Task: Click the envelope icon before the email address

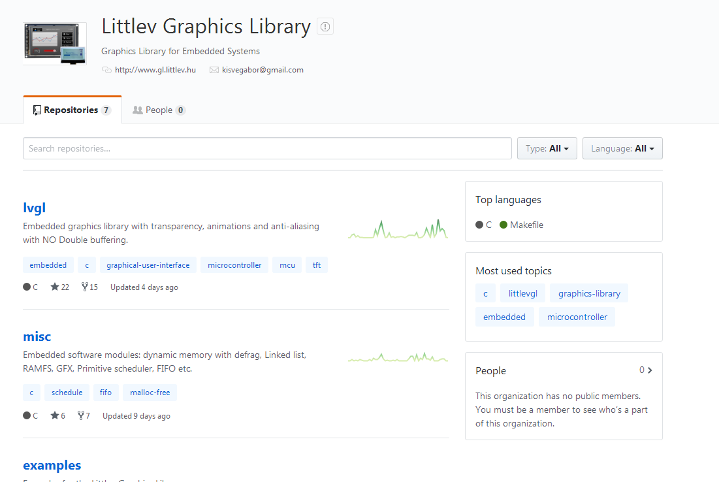Action: (214, 70)
